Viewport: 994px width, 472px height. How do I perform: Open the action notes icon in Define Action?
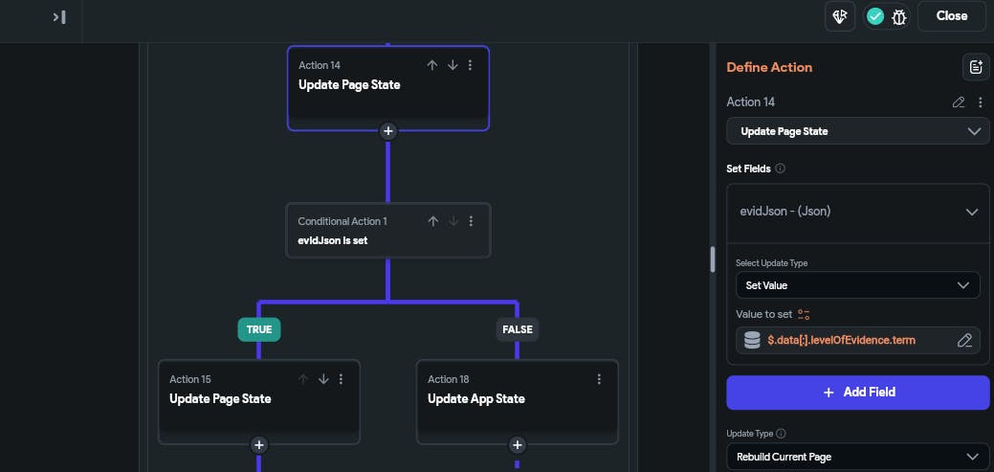[976, 67]
